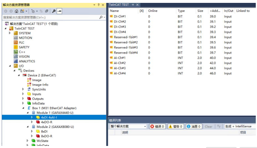
Task: Expand the 4xDI 4xAI-I node
Action: pyautogui.click(x=32, y=117)
